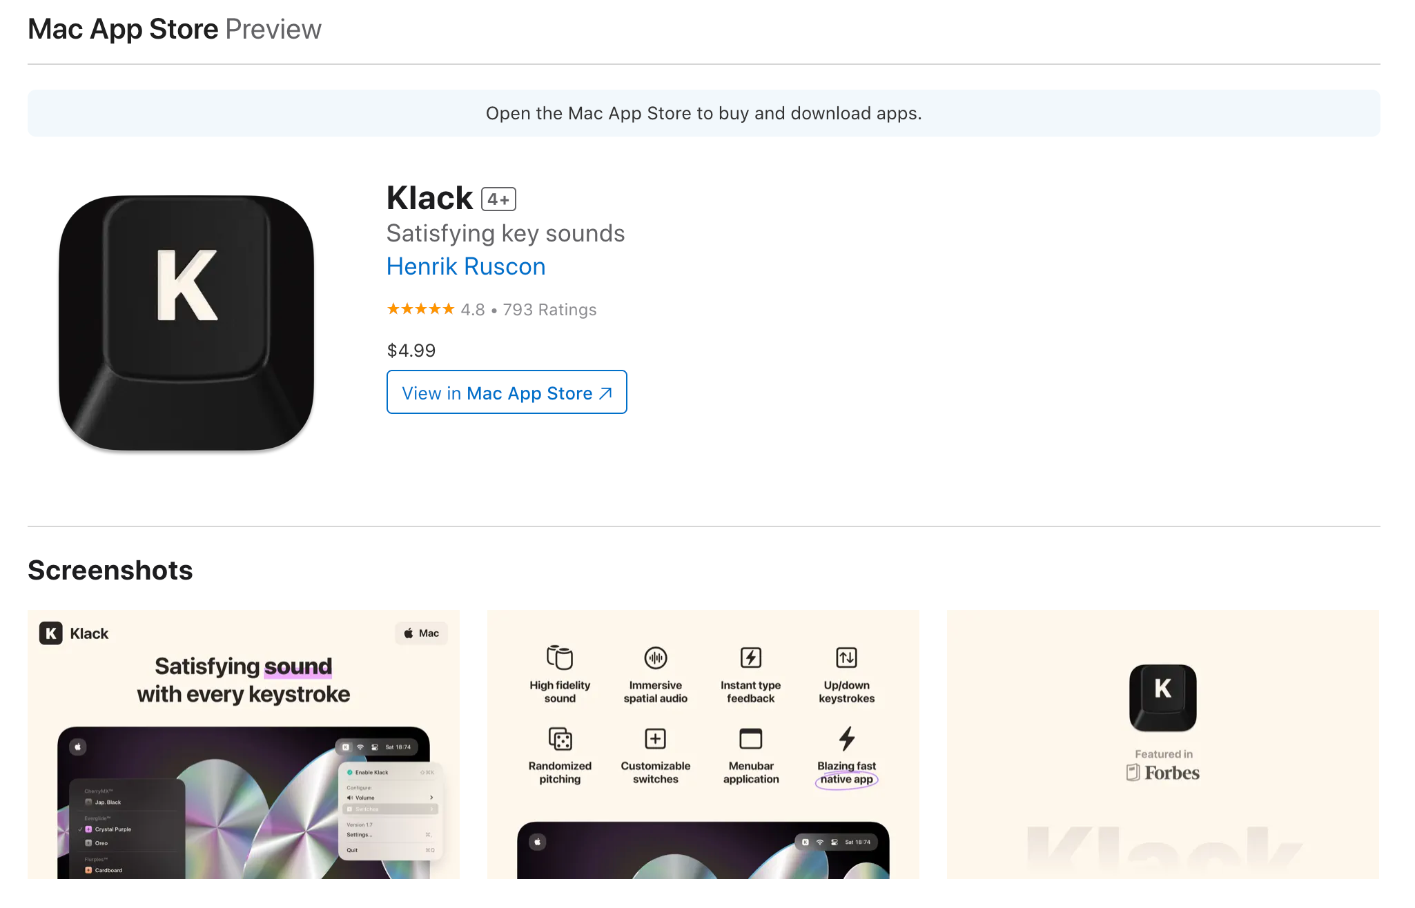
Task: Click the Forbes-featured Klack keycap icon
Action: point(1162,698)
